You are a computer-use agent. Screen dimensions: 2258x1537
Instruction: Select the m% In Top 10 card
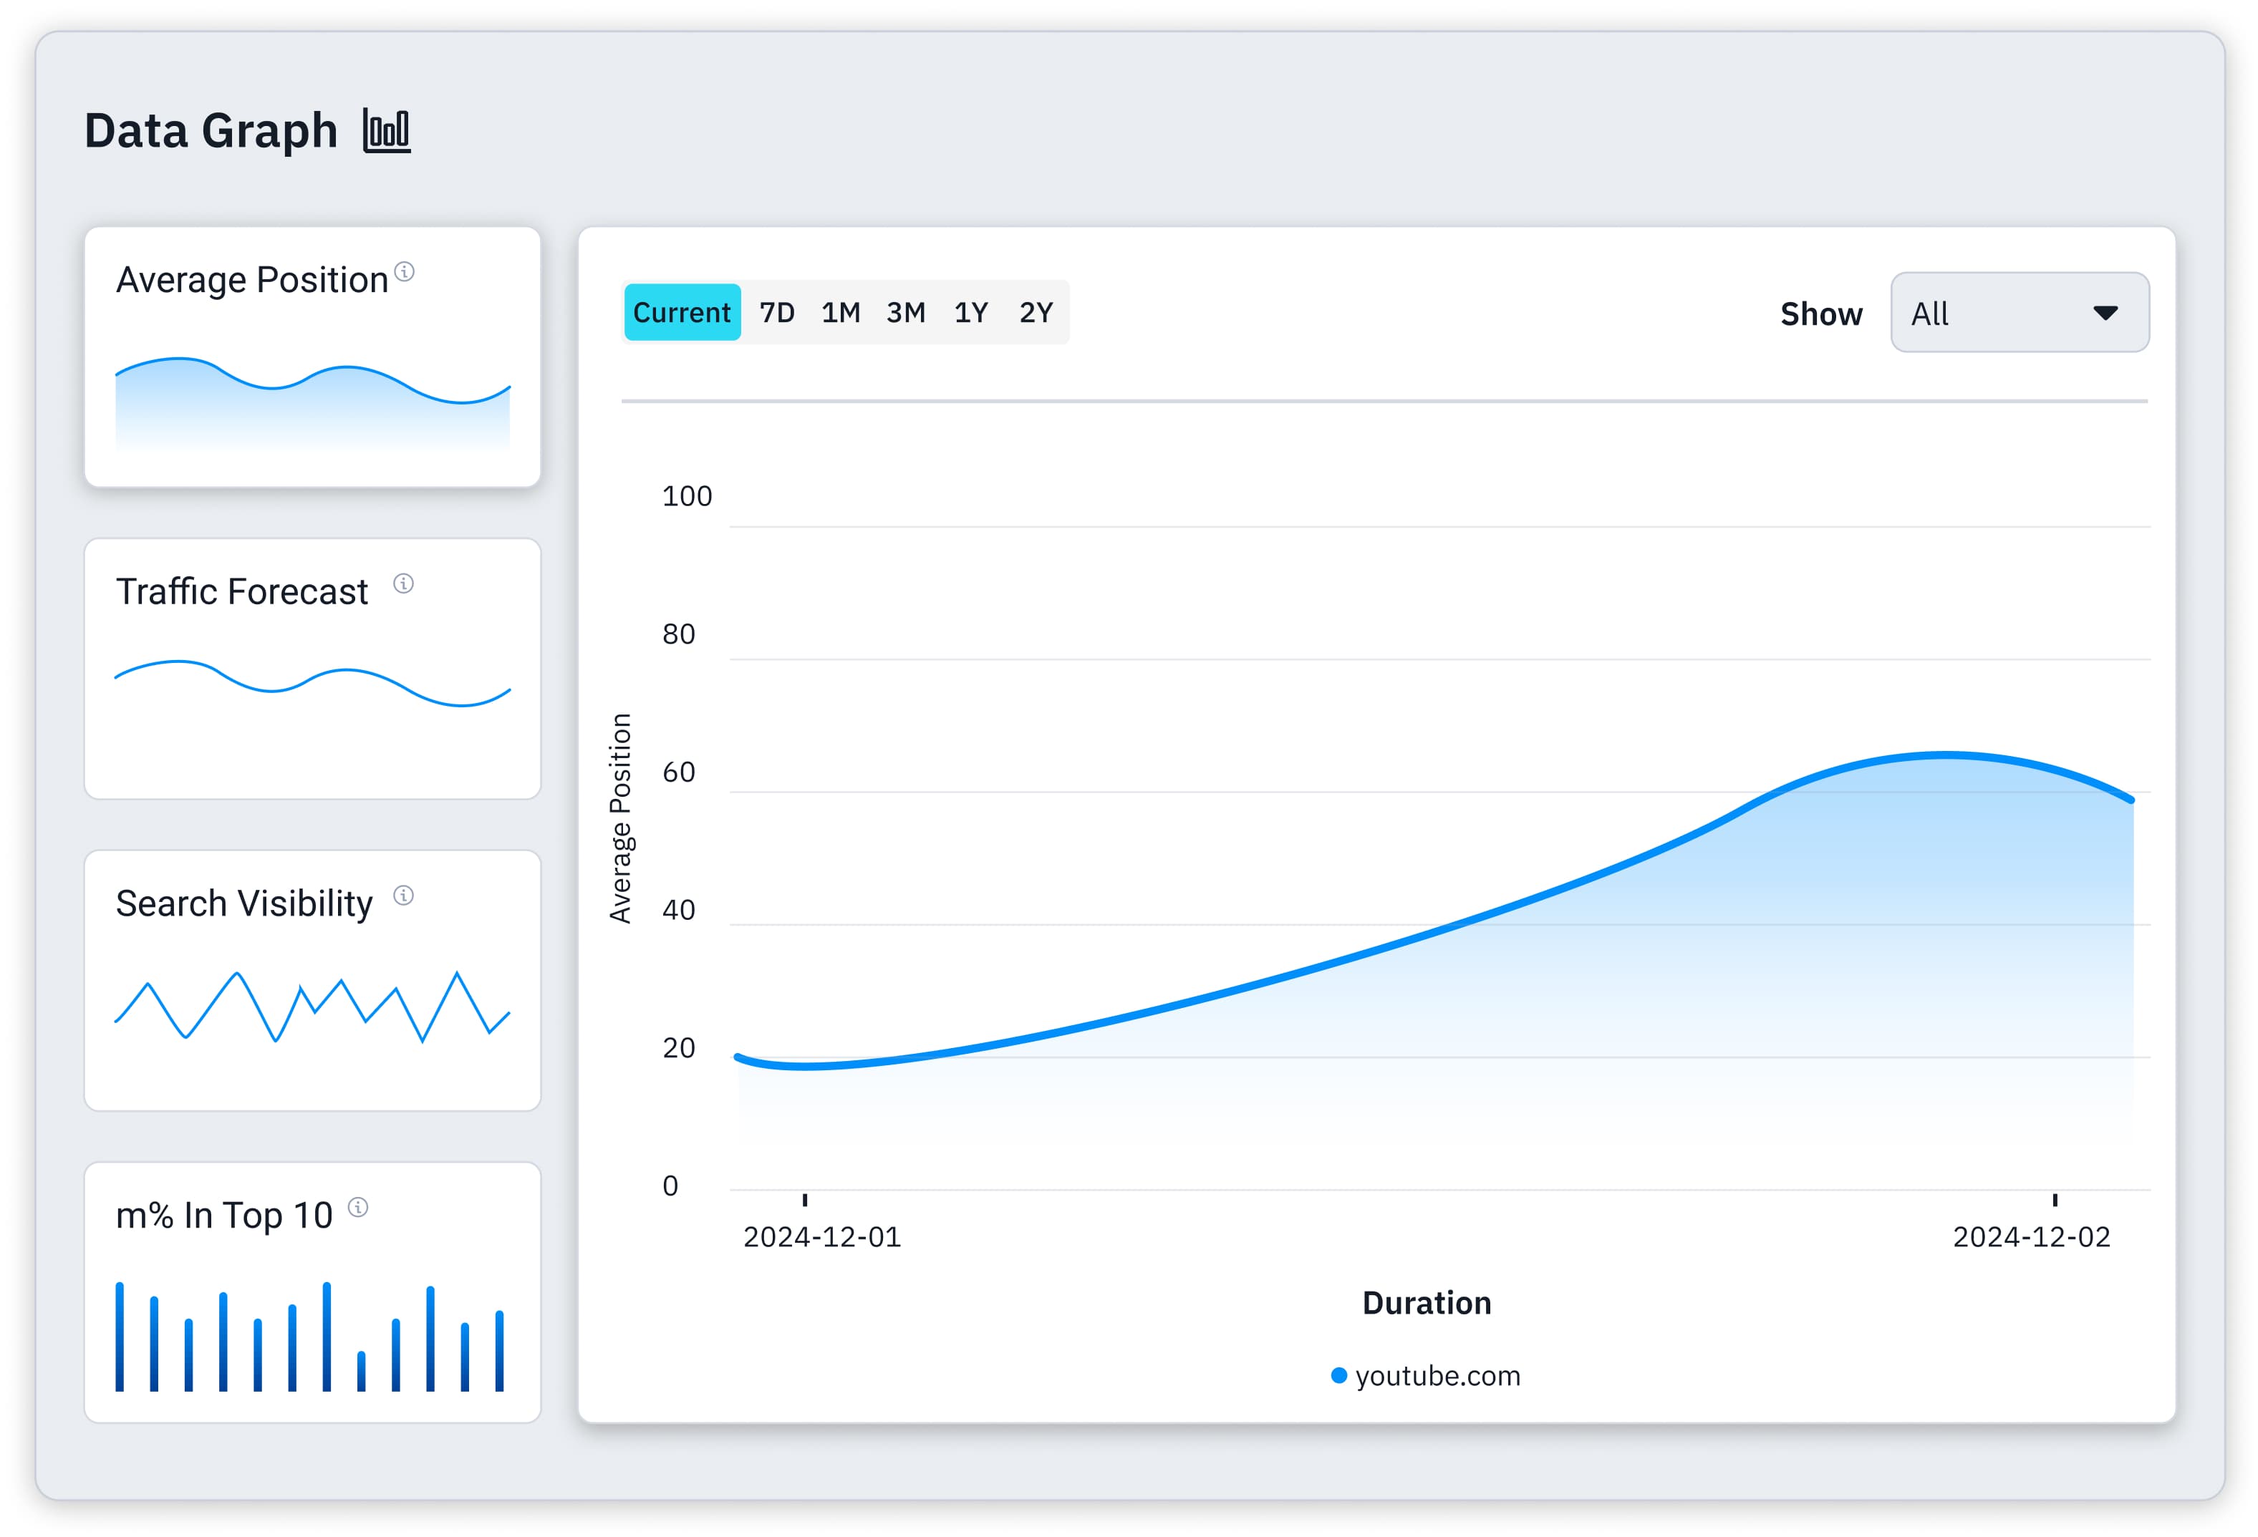(312, 1292)
